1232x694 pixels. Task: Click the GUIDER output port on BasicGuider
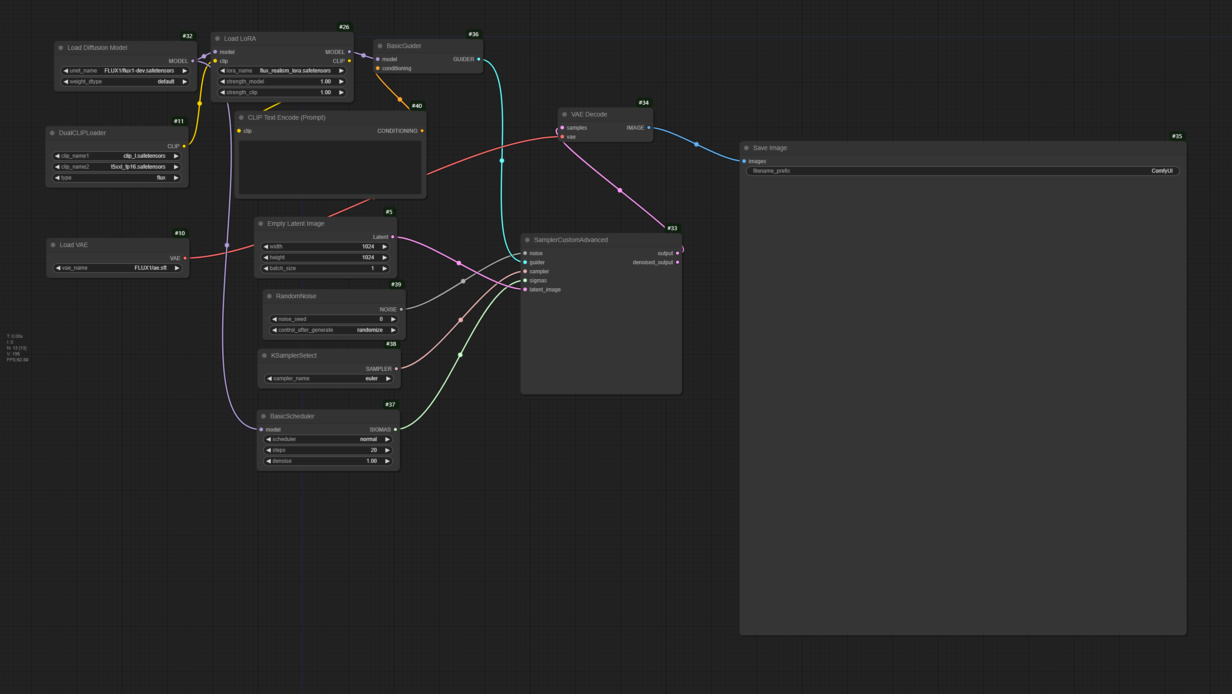pyautogui.click(x=478, y=59)
